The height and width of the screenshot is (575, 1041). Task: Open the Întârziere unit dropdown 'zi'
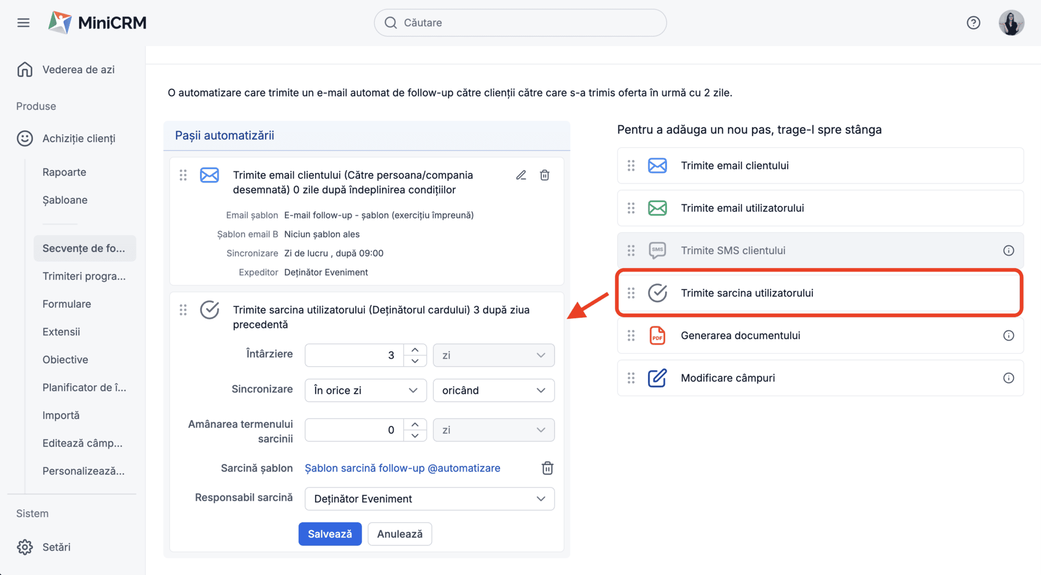pyautogui.click(x=493, y=355)
